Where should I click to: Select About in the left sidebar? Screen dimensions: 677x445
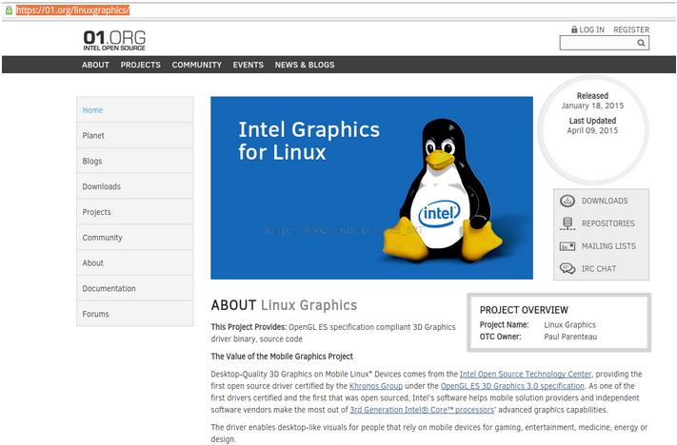click(x=135, y=262)
